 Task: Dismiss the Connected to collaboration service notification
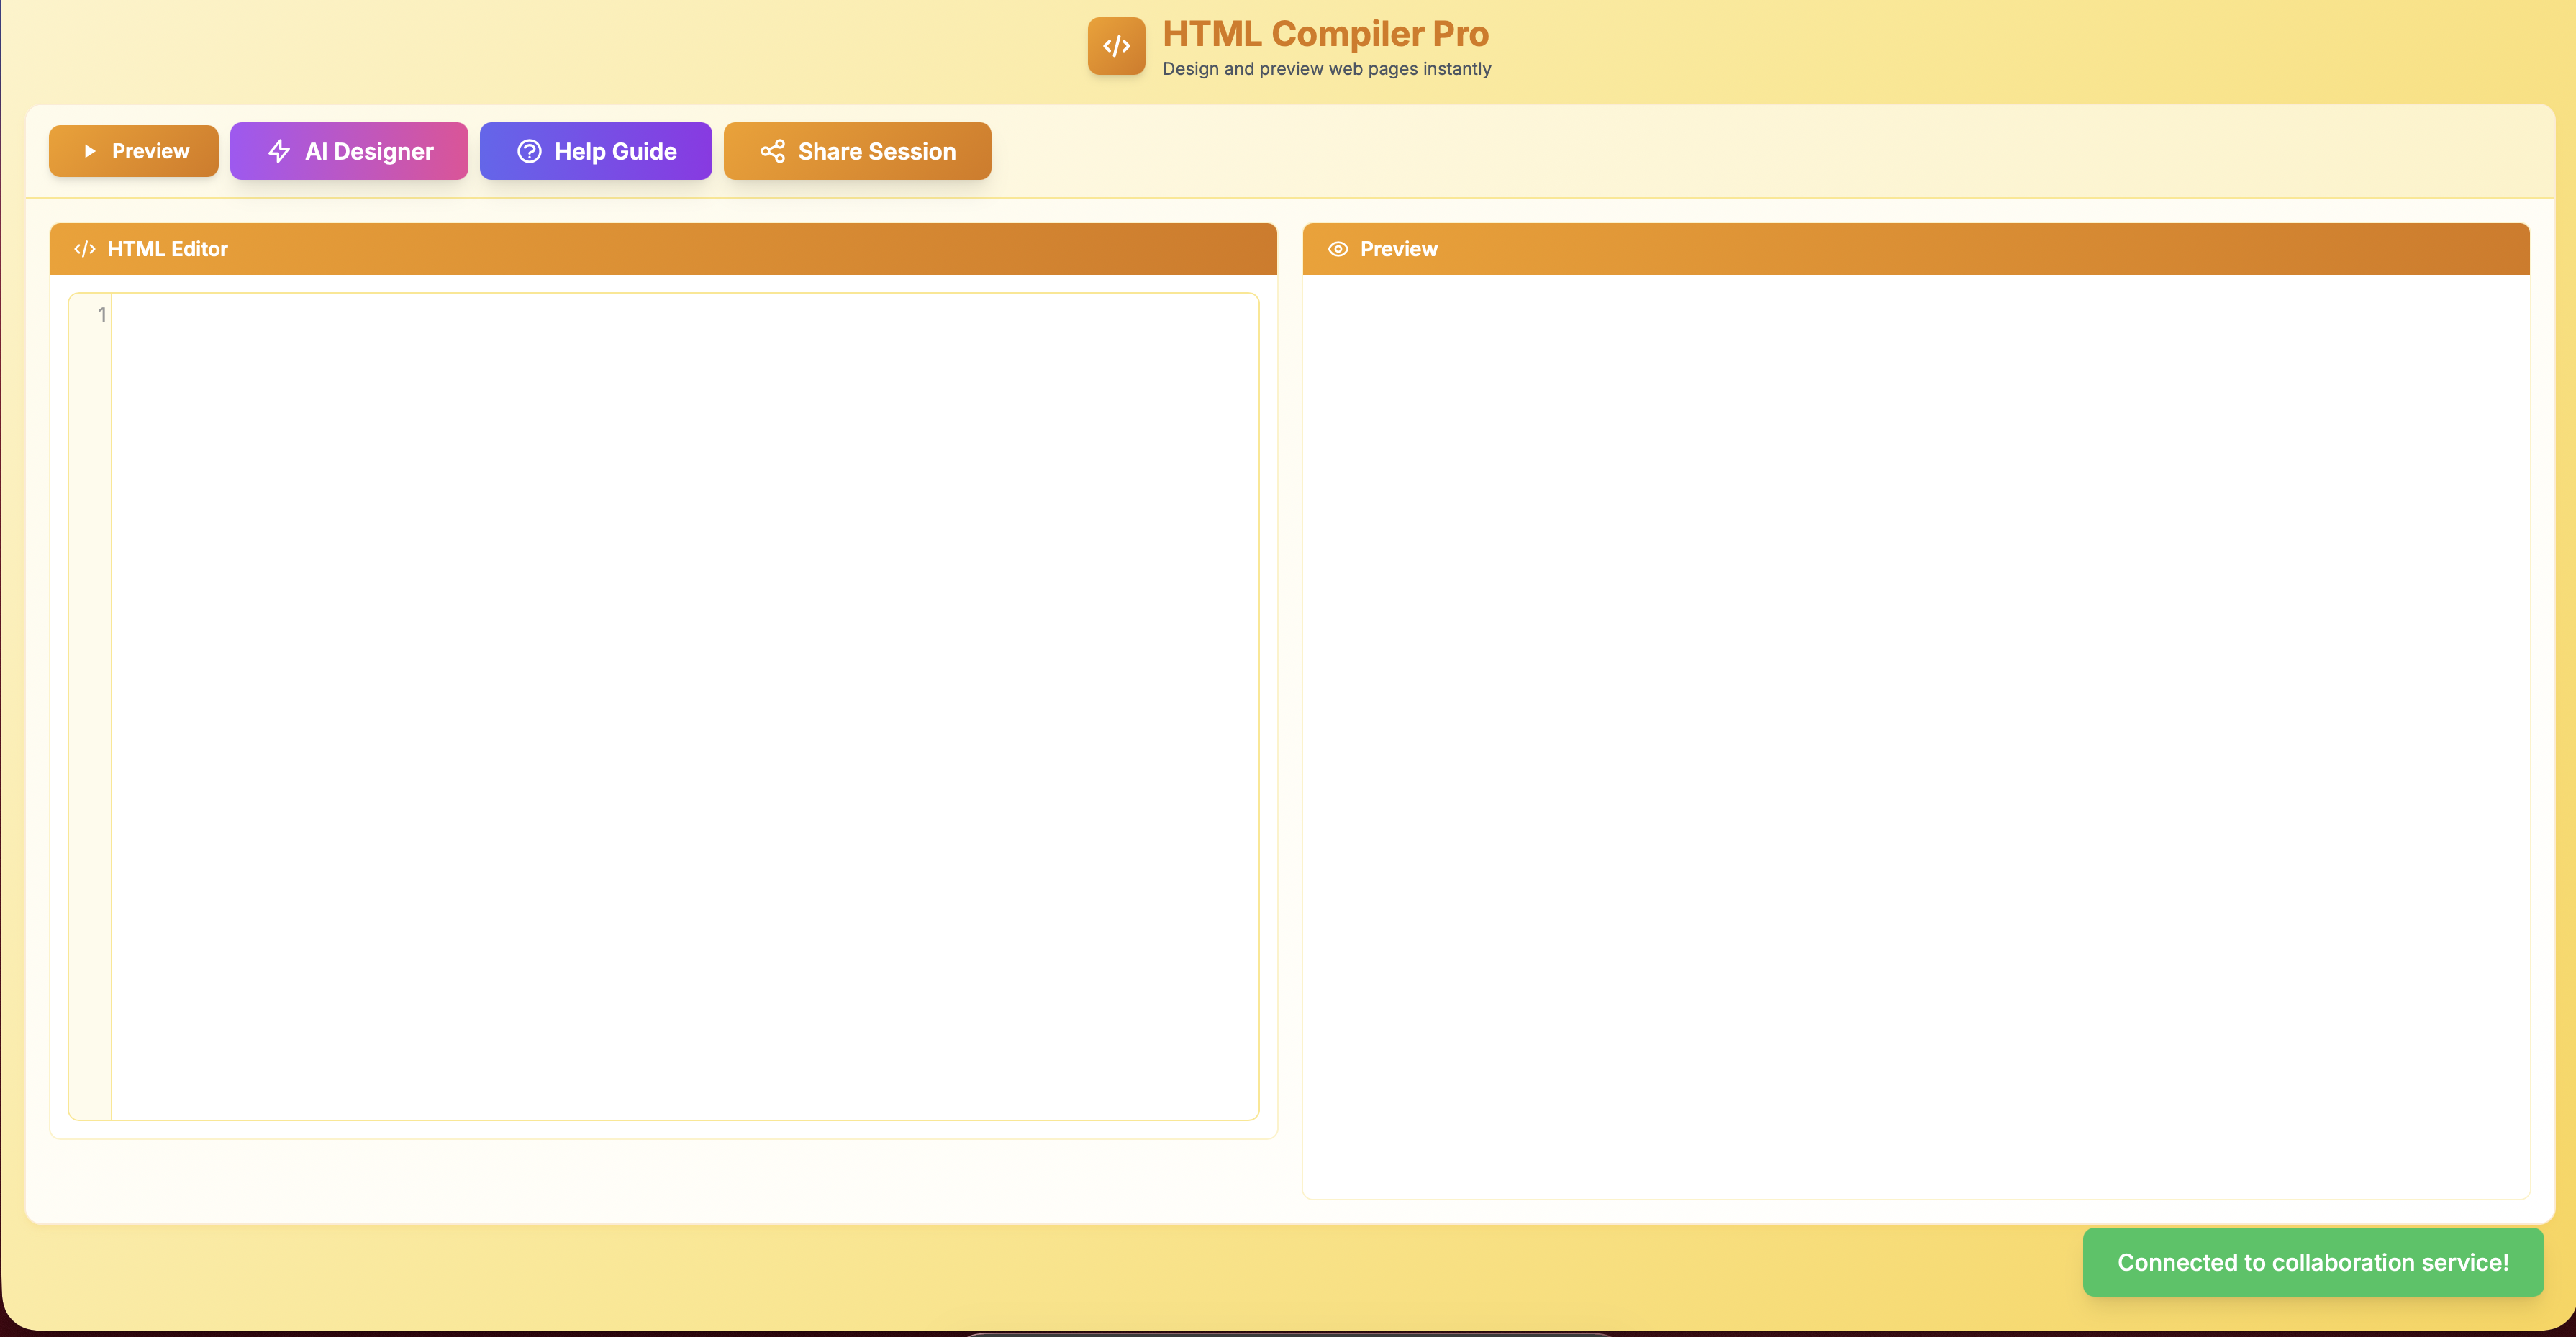pos(2313,1262)
